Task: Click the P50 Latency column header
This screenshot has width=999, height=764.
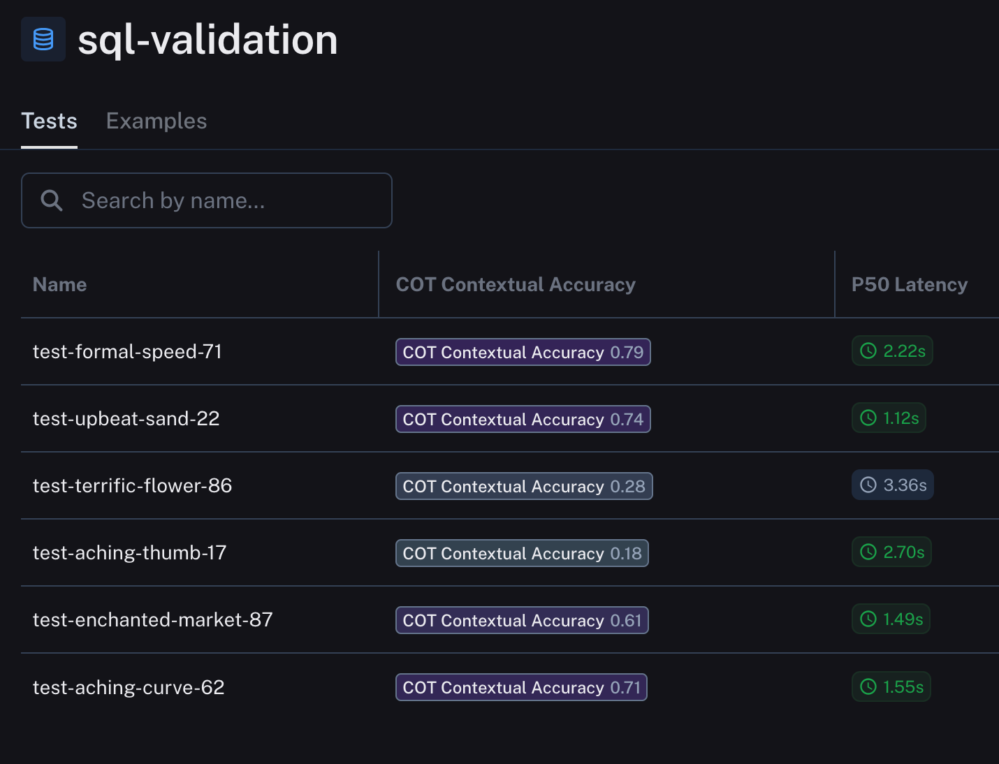Action: (909, 284)
